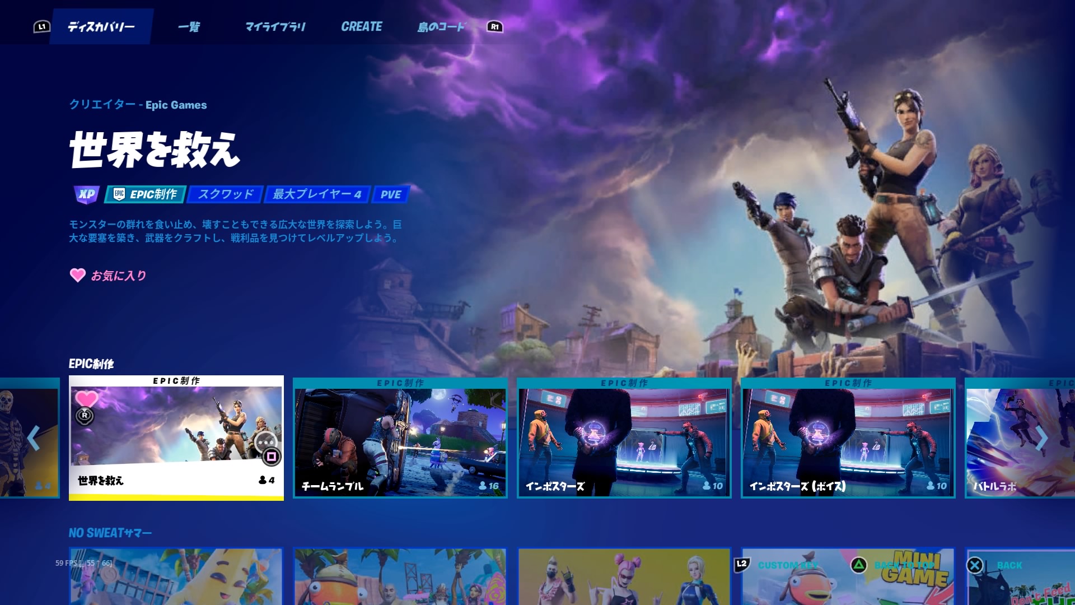
Task: Click the L2 Custom Key icon
Action: pos(742,564)
